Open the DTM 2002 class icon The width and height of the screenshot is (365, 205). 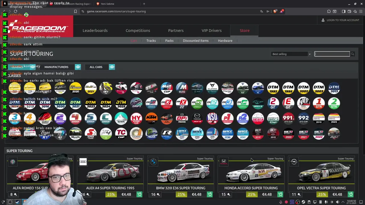click(x=304, y=88)
